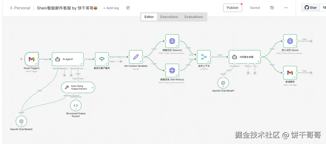This screenshot has width=326, height=144.
Task: Click the true output of 是否为客户邮件
Action: coord(109,57)
